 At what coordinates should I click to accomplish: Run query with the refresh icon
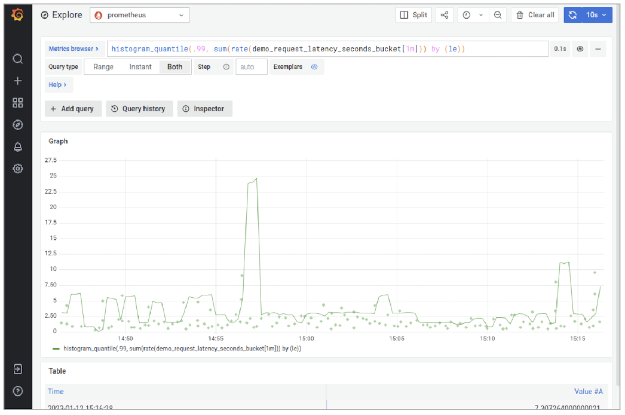(573, 15)
